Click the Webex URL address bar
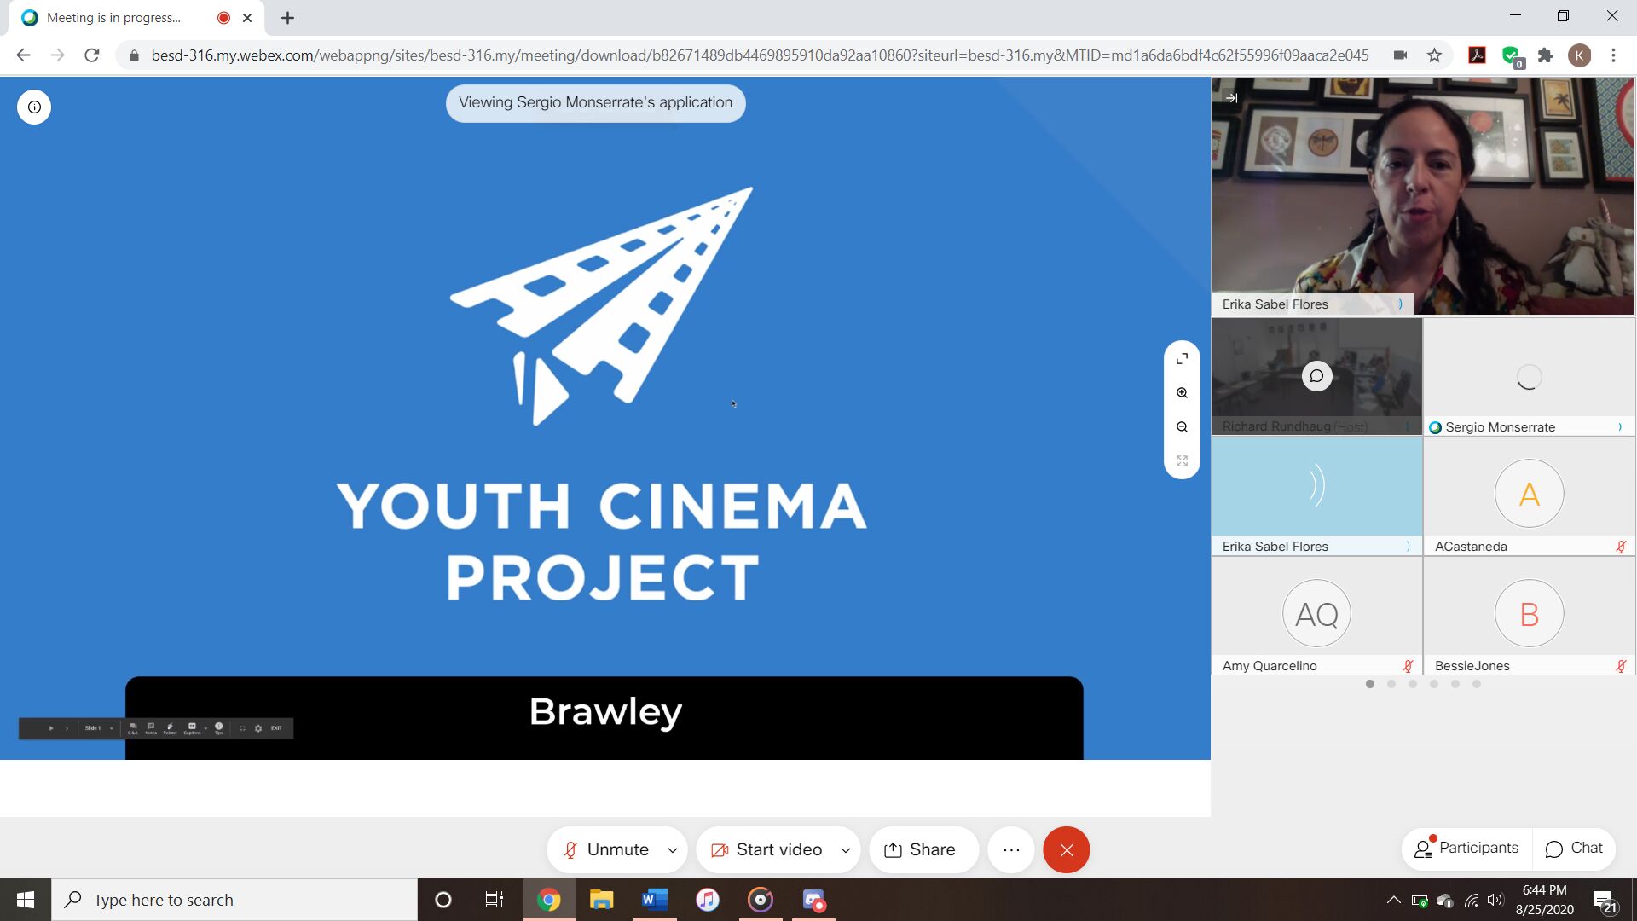 [x=759, y=55]
